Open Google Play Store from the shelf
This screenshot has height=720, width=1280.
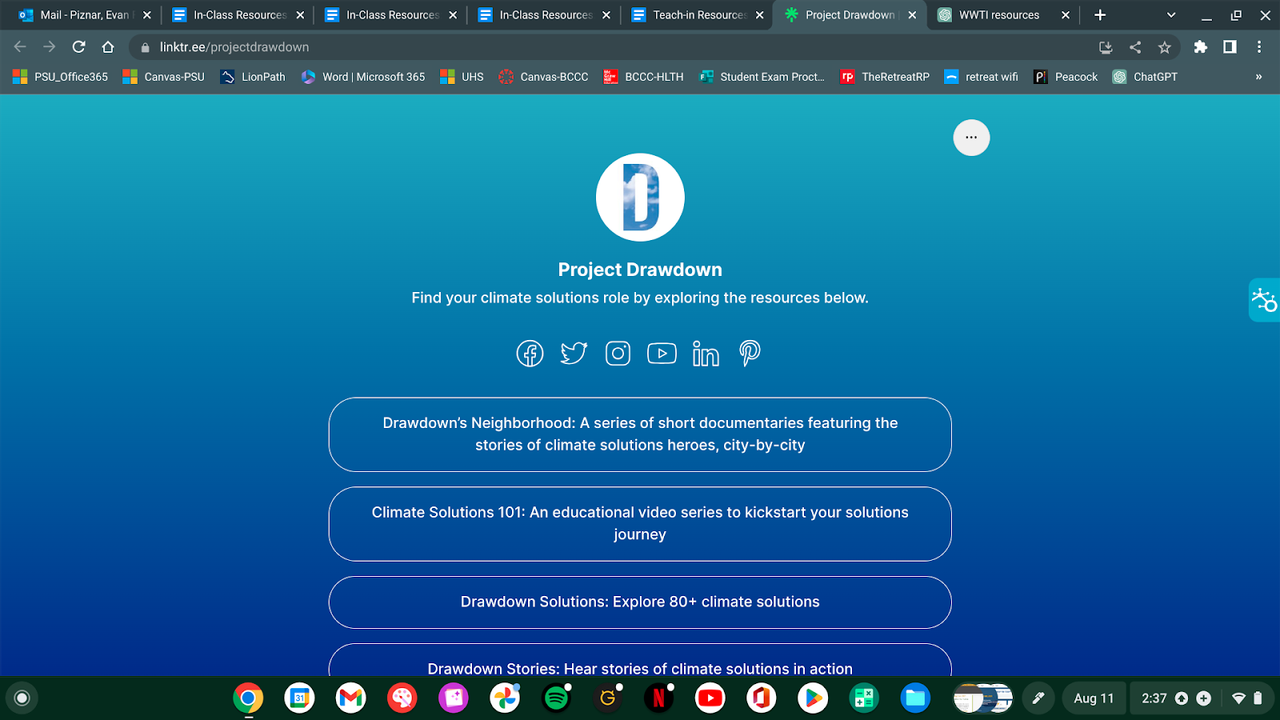(813, 698)
